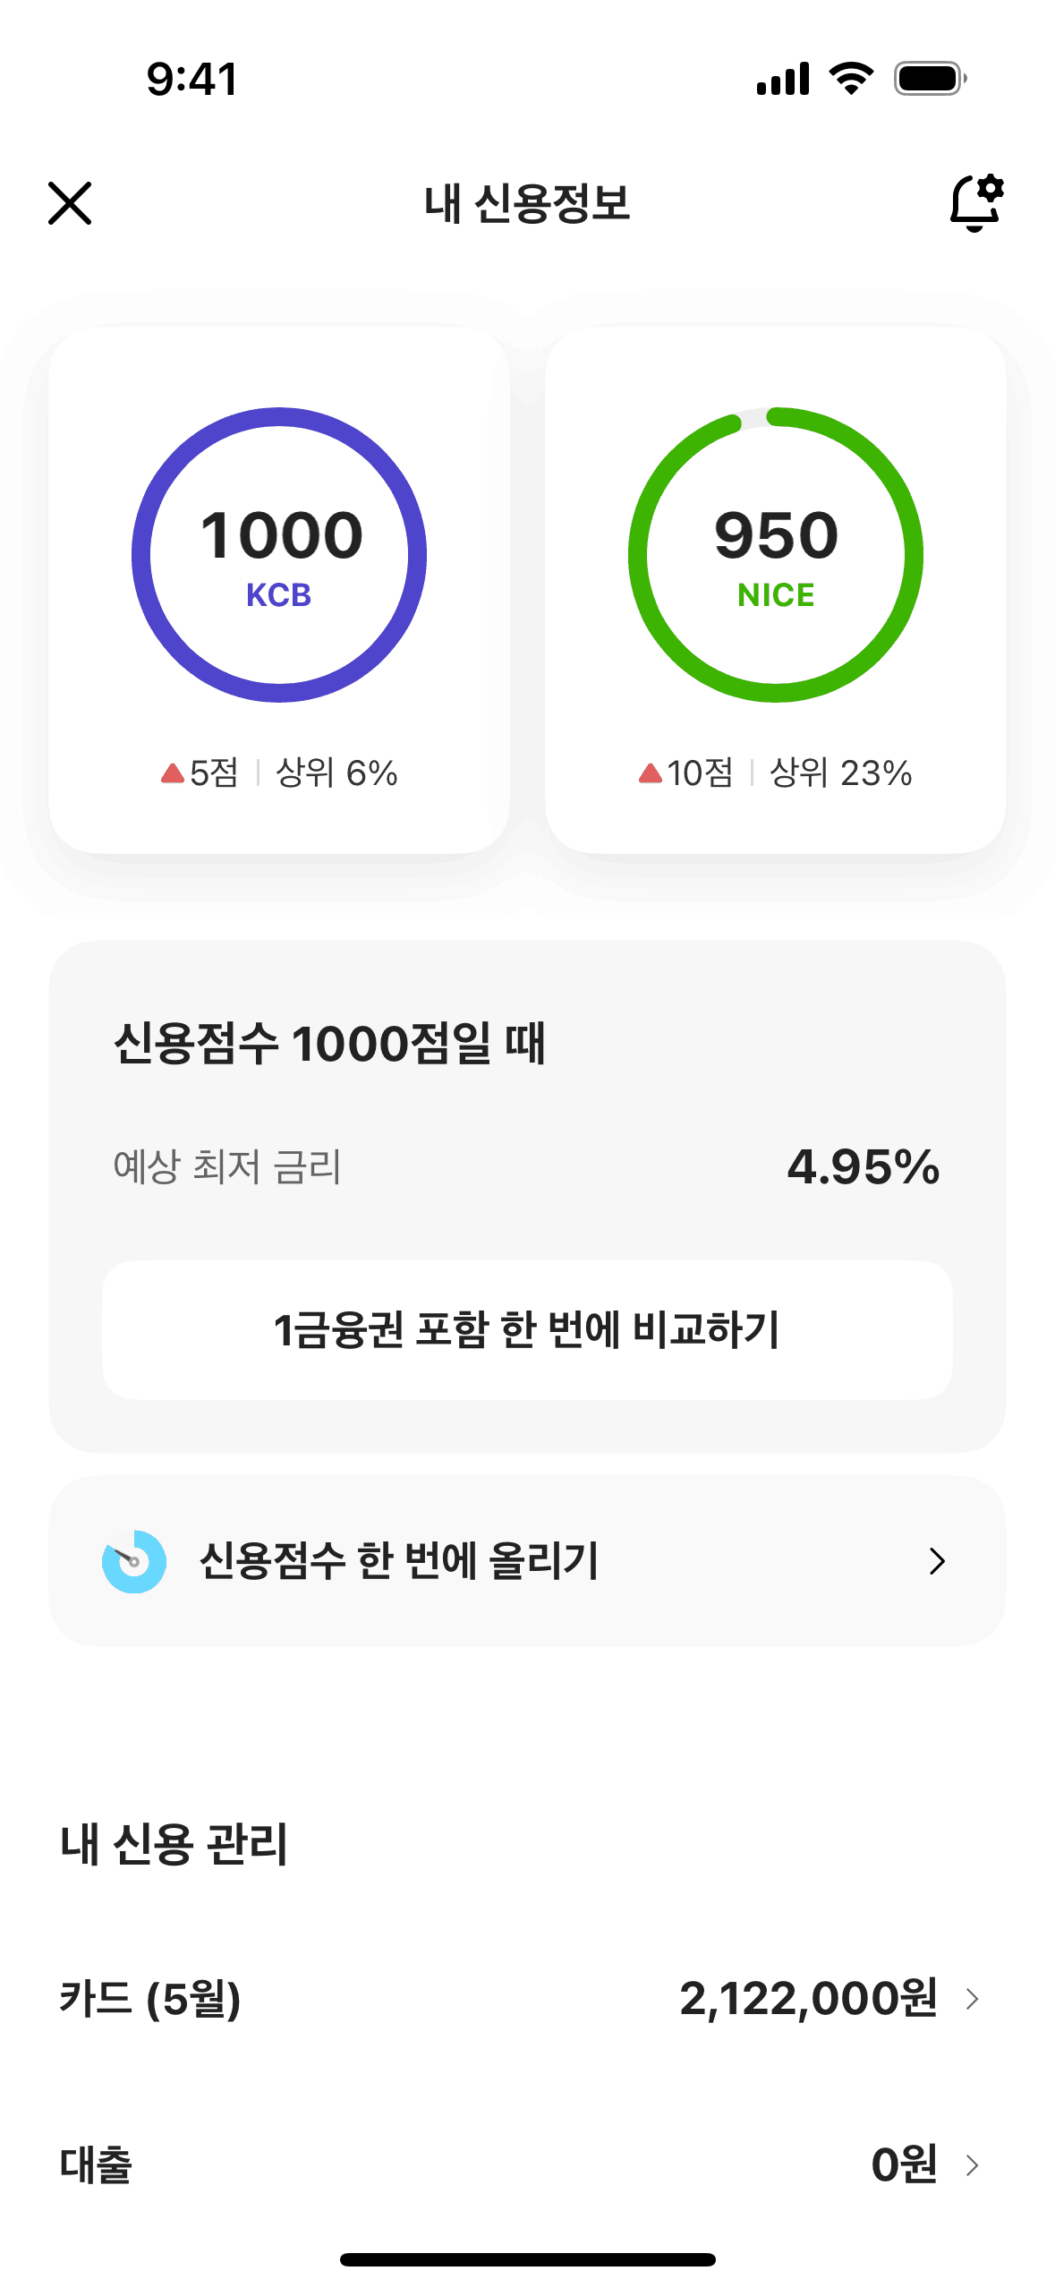Tap the red up-arrow beside 5점
This screenshot has height=2288, width=1055.
point(172,773)
